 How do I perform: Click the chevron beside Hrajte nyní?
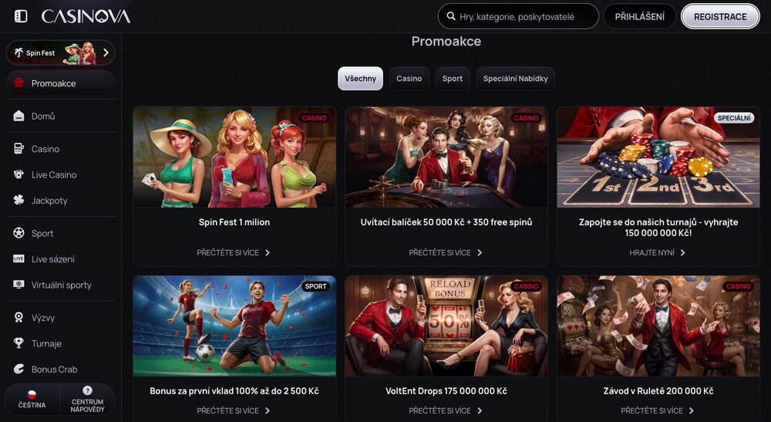tap(682, 252)
